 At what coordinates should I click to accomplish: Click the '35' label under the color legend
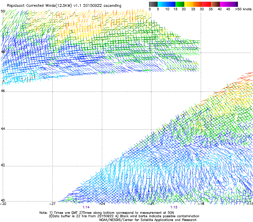coord(211,9)
